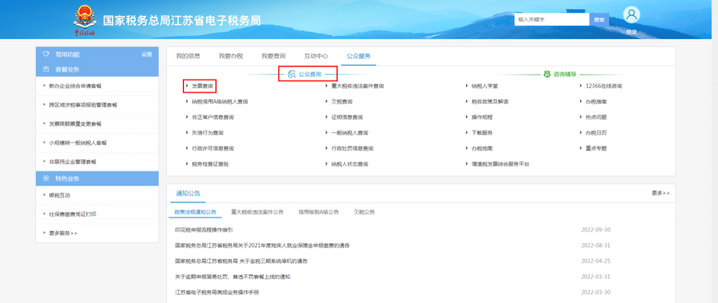This screenshot has width=718, height=303.
Task: Open 设置 in the 常用功能 header
Action: pyautogui.click(x=146, y=54)
